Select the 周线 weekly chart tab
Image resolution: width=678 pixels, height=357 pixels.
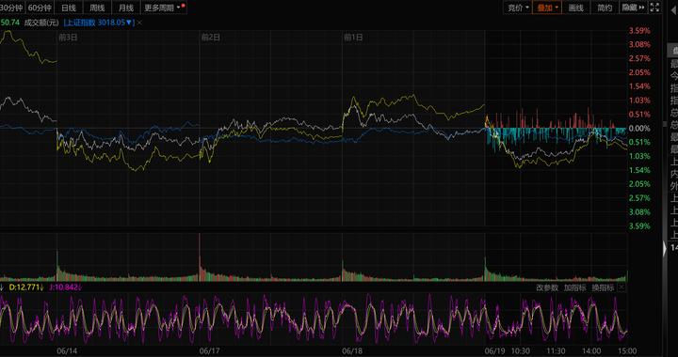(97, 8)
